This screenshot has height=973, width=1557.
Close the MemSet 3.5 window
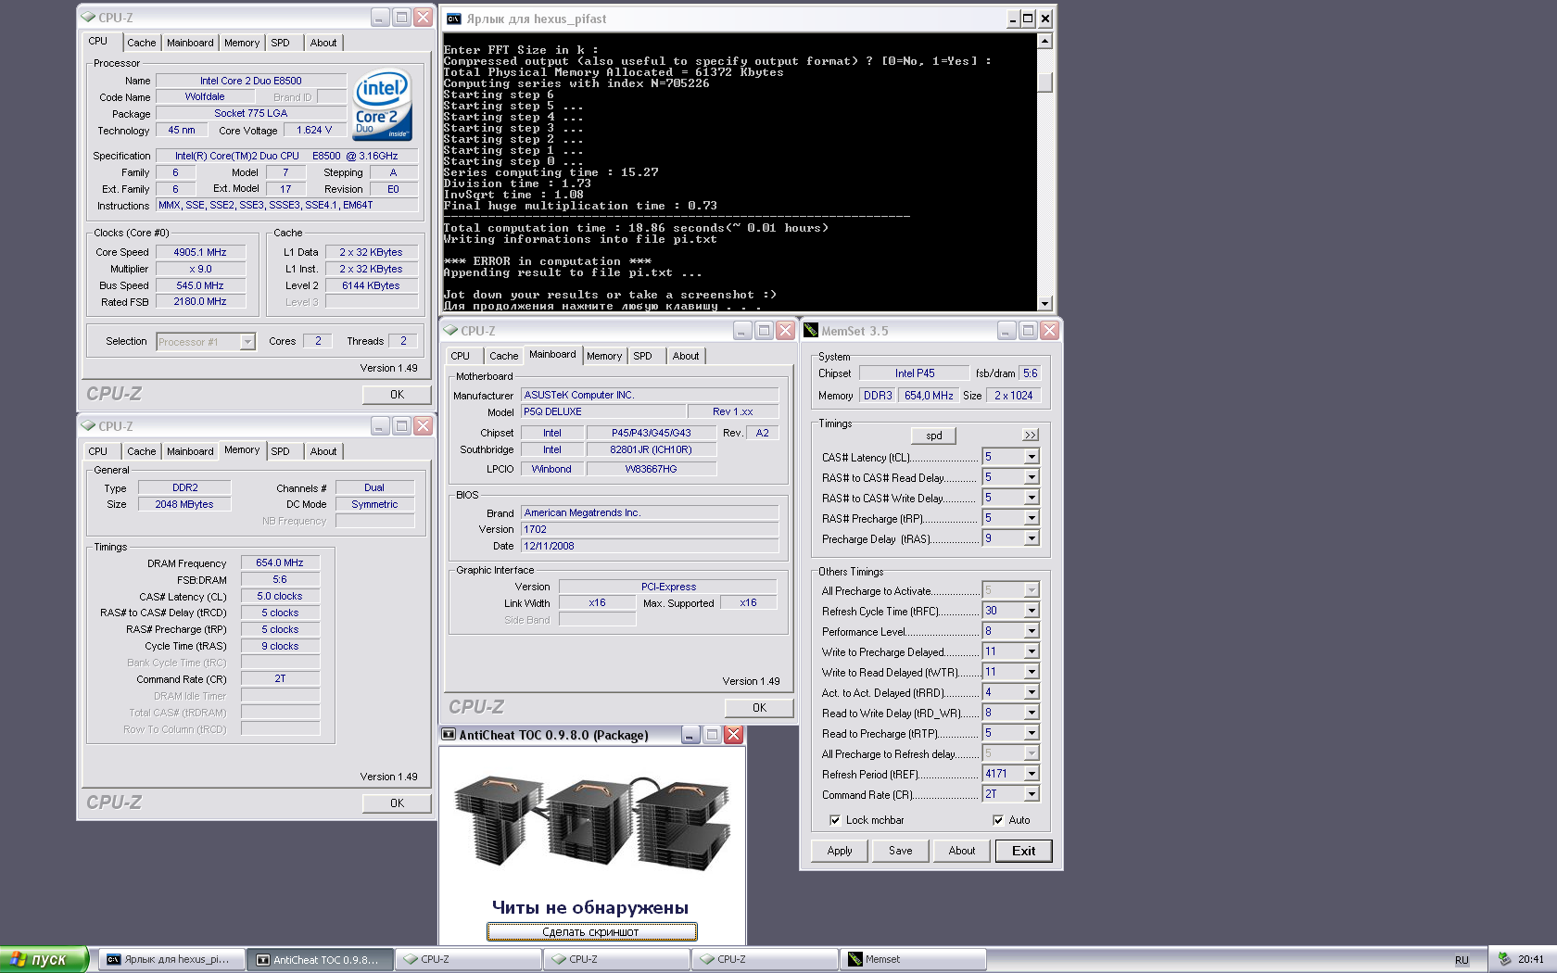(1049, 331)
